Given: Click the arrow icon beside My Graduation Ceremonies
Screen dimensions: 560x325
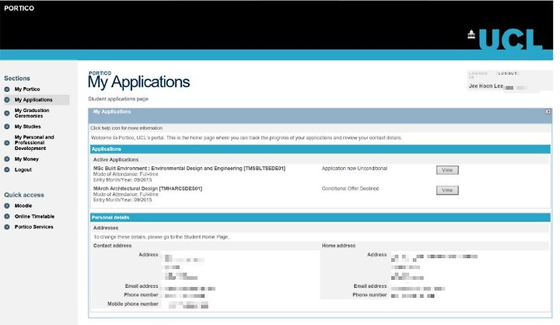Looking at the screenshot, I should coord(7,114).
